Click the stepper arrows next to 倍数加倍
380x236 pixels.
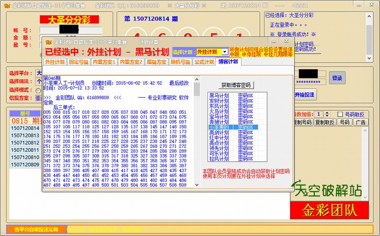point(326,114)
